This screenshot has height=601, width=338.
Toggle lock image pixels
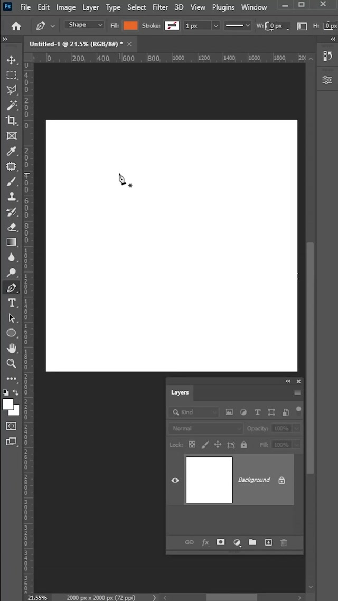point(204,445)
